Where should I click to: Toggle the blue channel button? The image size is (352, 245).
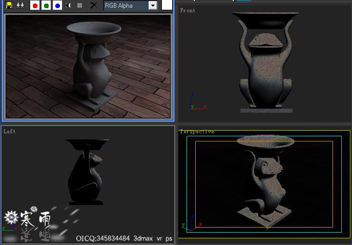[x=57, y=6]
